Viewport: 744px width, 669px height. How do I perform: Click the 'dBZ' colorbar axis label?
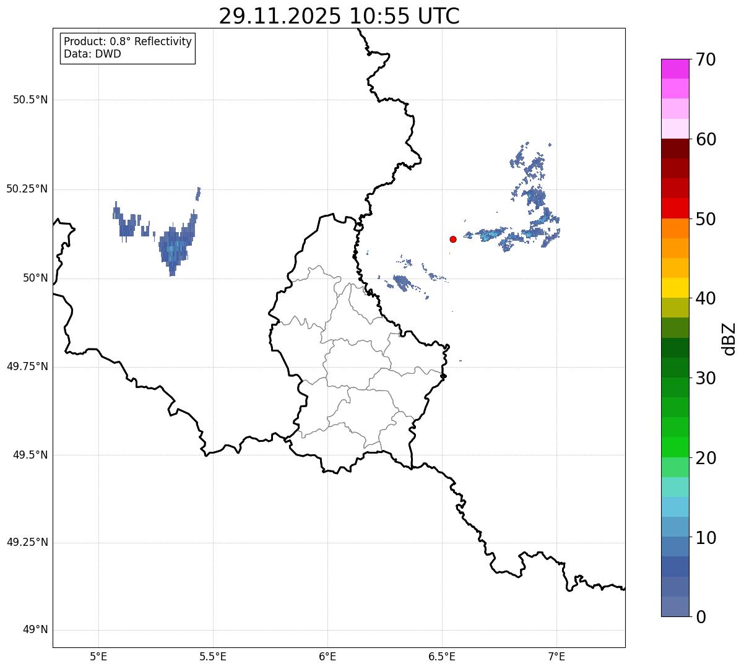(730, 338)
